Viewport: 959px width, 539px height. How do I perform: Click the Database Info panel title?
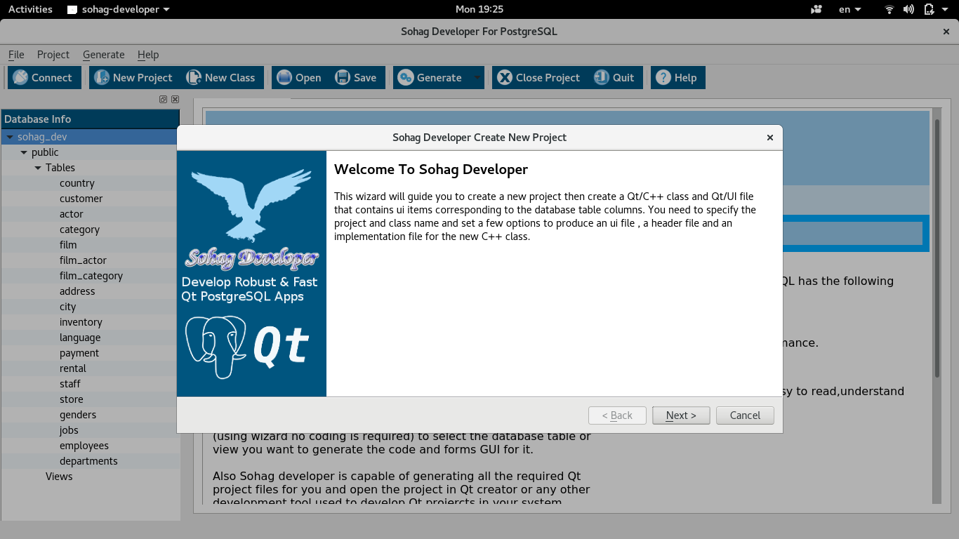tap(38, 119)
